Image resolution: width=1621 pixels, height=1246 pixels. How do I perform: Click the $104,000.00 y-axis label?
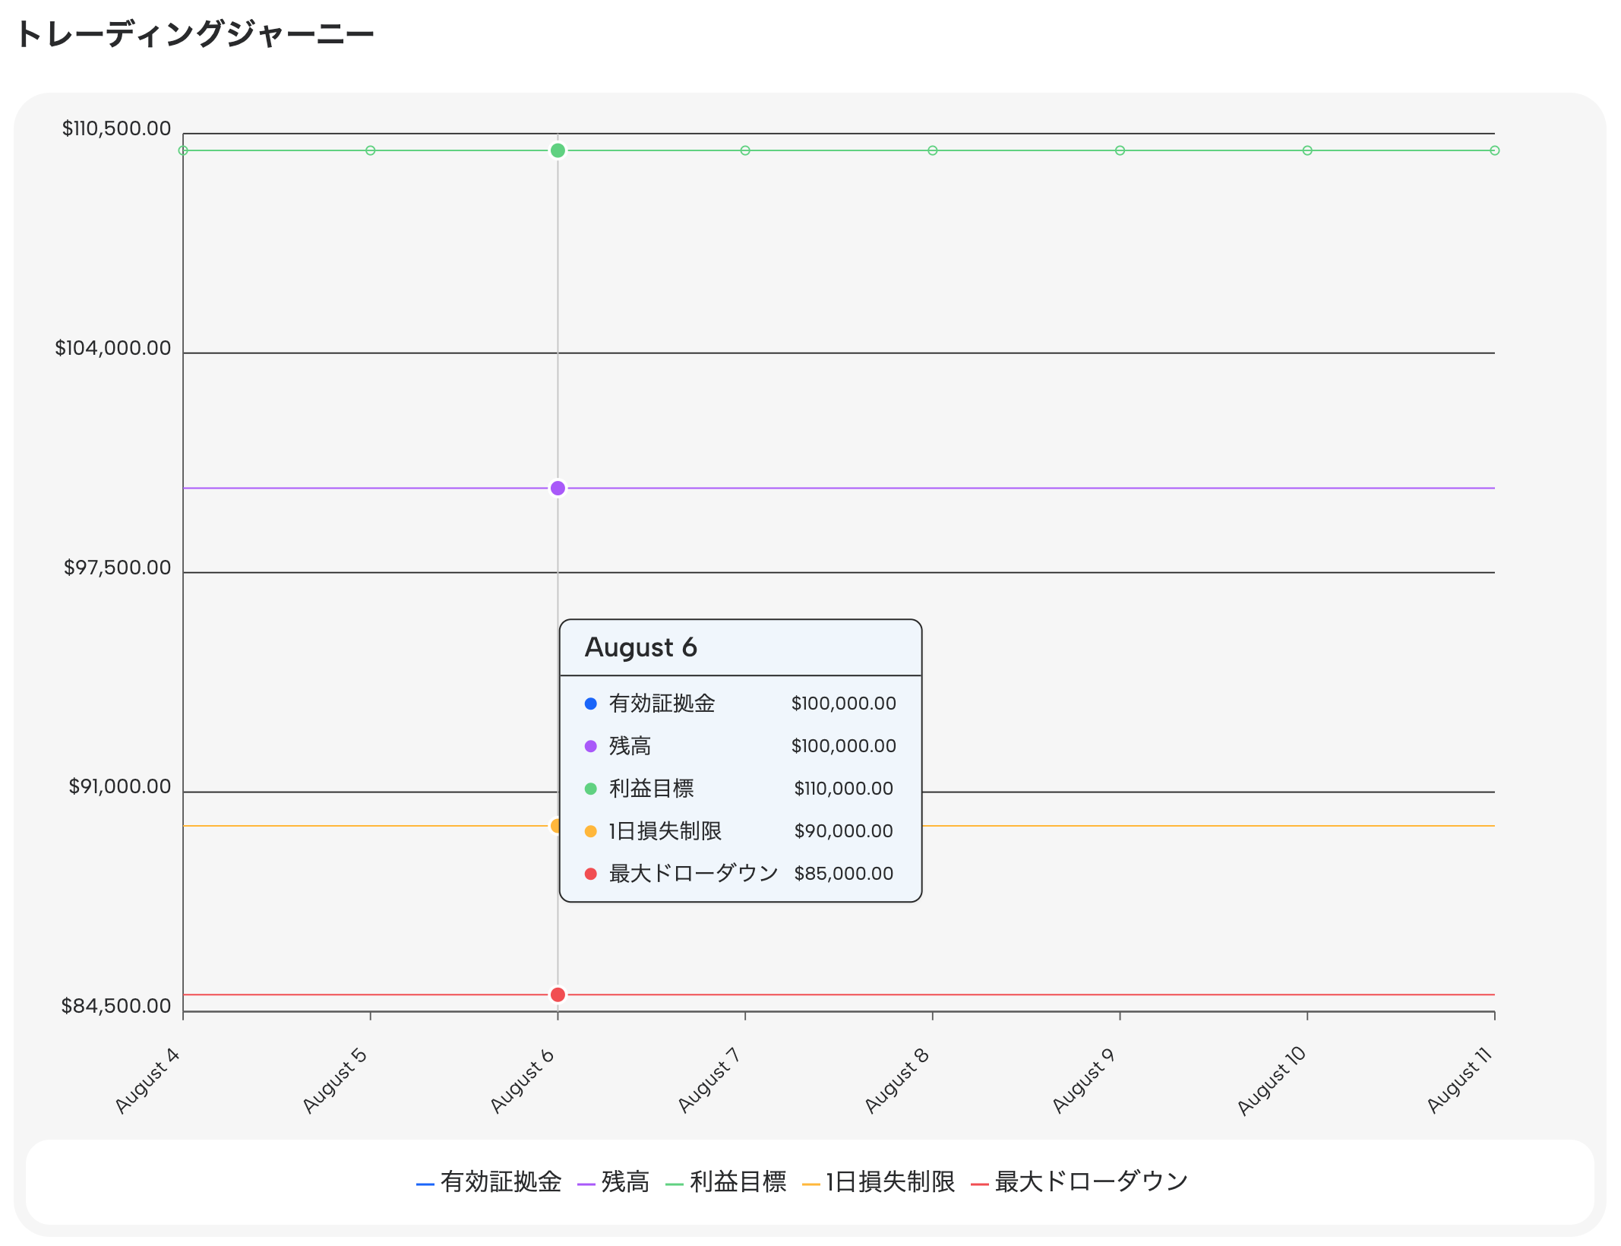click(x=113, y=348)
